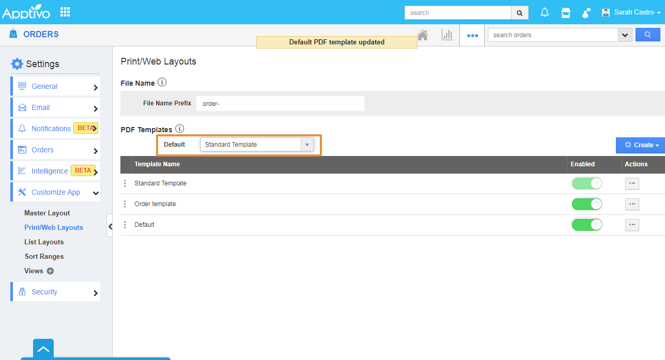Add a view with plus icon
665x360 pixels.
50,271
